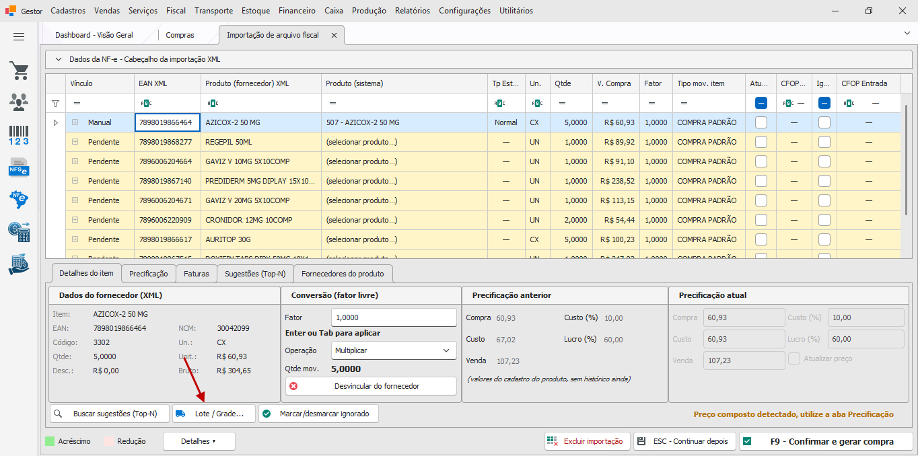This screenshot has width=918, height=456.
Task: Click the Un. column filter condition icon
Action: tap(537, 103)
